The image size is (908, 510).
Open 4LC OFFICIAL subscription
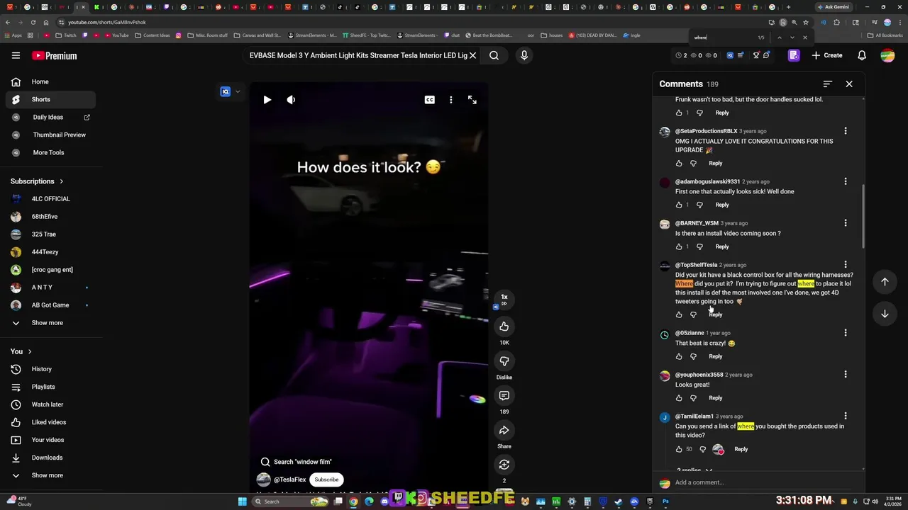click(x=51, y=199)
